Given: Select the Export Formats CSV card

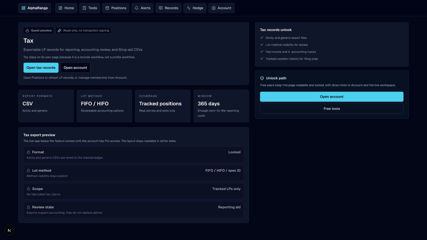Looking at the screenshot, I should coord(46,106).
